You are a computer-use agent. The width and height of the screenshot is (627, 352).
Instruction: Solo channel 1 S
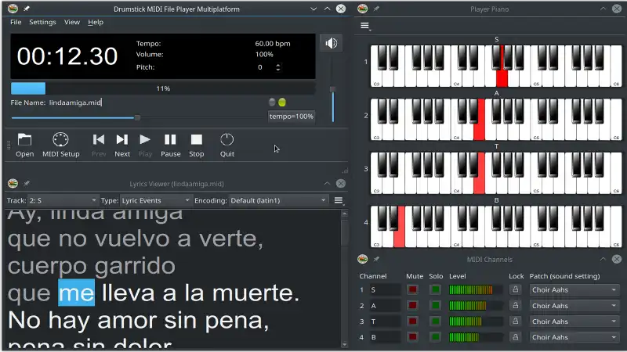(x=436, y=289)
